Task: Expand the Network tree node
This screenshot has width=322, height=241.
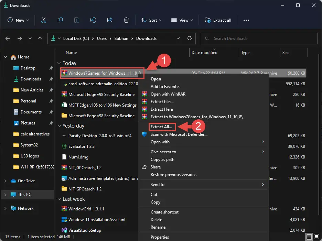Action: point(6,208)
